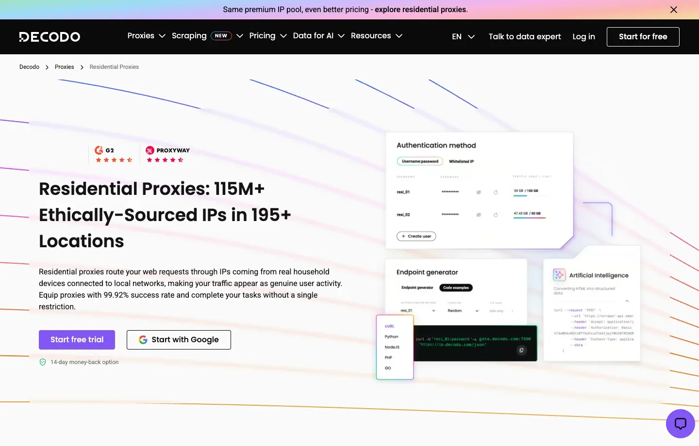The height and width of the screenshot is (446, 699).
Task: Open the chat support bubble
Action: [x=681, y=424]
